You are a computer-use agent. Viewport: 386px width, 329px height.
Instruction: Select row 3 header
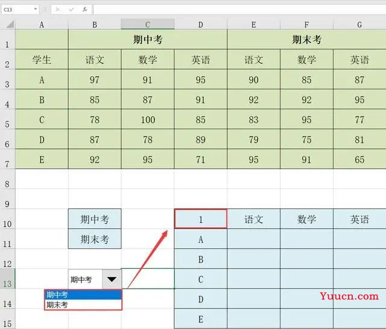point(7,79)
